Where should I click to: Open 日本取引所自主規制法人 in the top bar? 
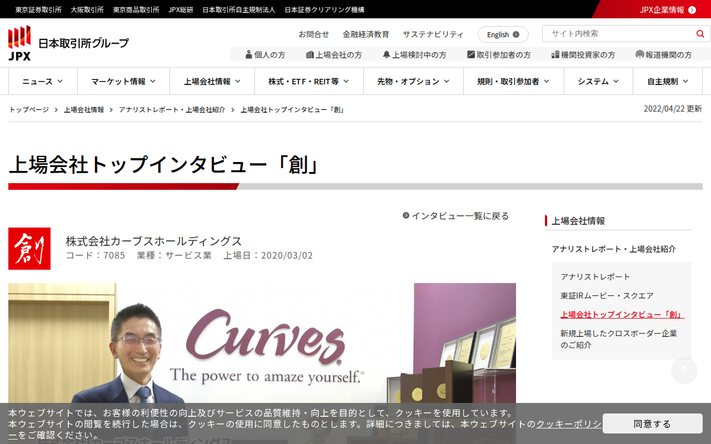click(x=239, y=9)
